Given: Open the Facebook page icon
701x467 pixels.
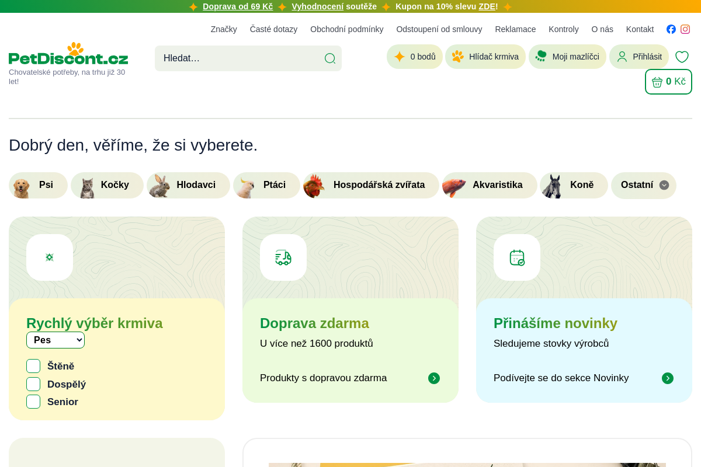Looking at the screenshot, I should coord(671,29).
